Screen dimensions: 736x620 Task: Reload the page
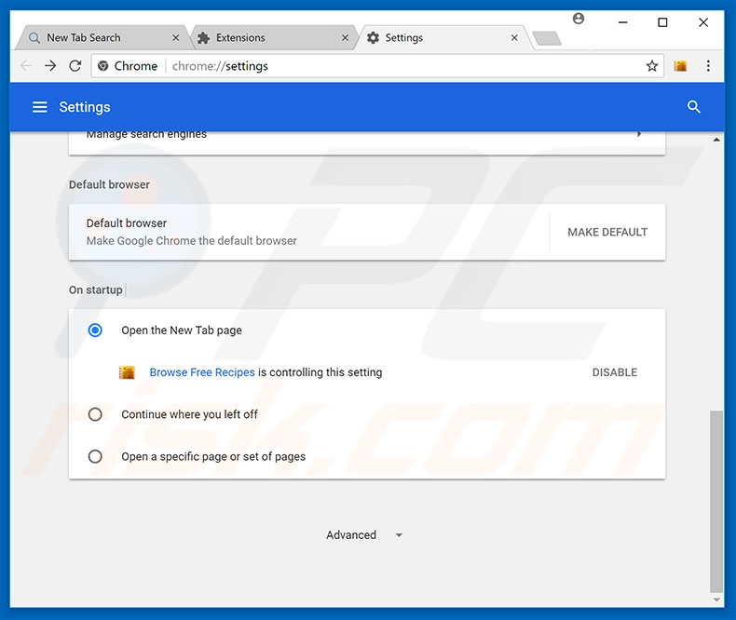75,66
